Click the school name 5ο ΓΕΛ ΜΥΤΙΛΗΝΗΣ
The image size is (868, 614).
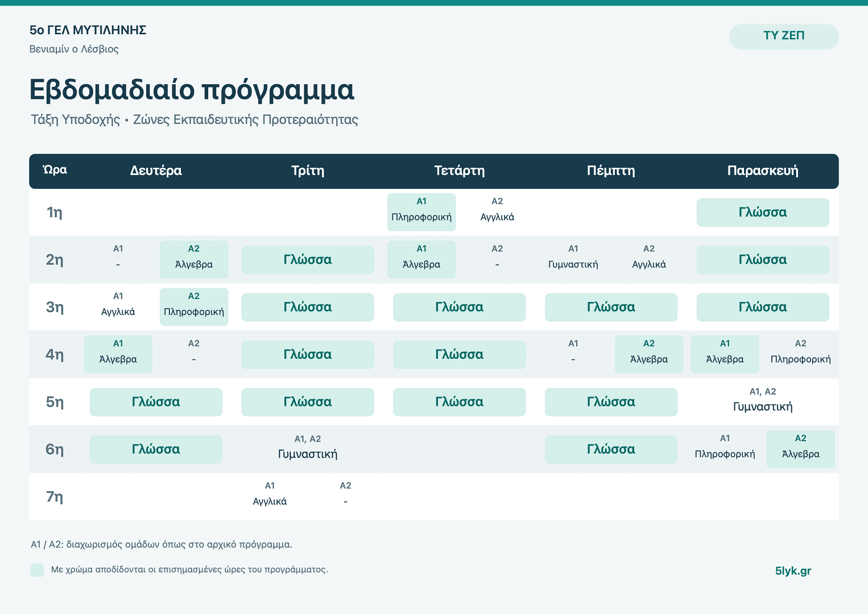click(x=88, y=30)
